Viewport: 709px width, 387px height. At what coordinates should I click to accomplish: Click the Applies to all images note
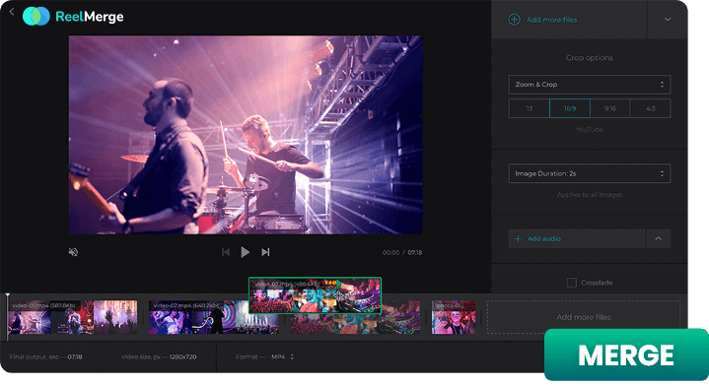tap(589, 195)
